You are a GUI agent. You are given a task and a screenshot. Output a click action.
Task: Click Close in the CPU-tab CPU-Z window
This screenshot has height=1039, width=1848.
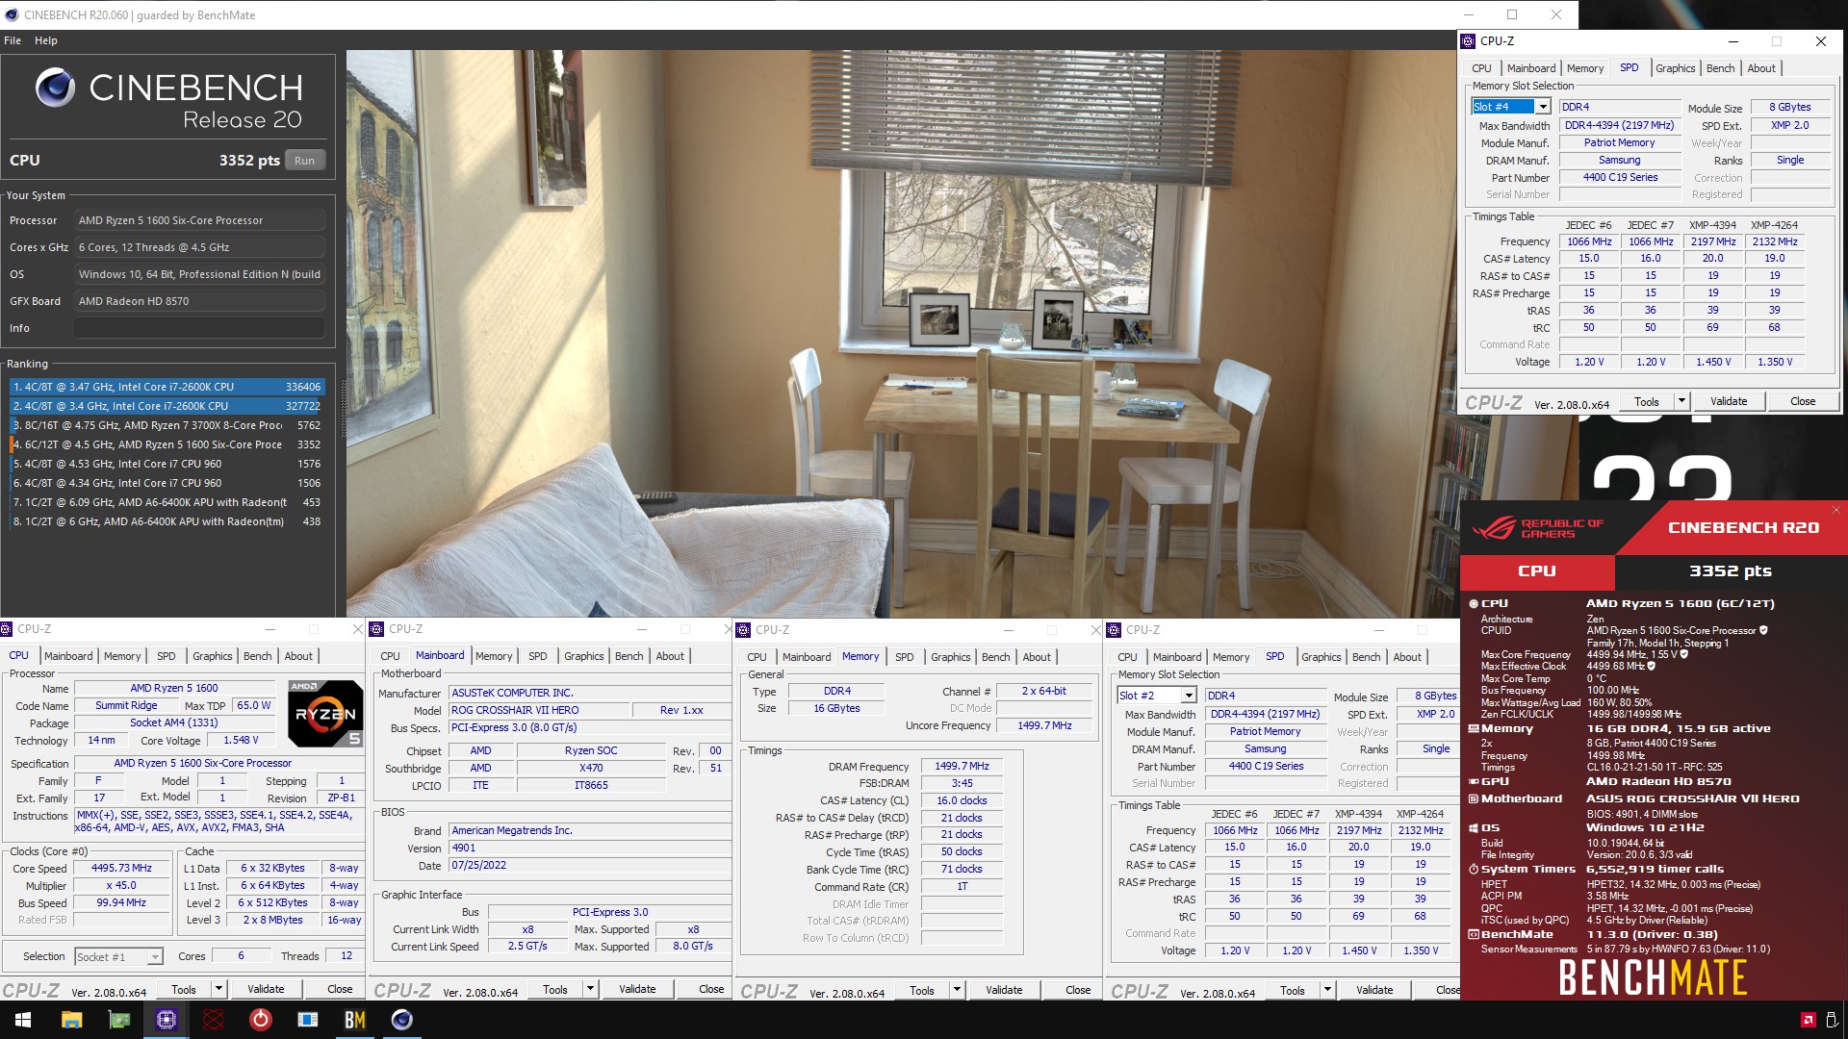pos(340,989)
